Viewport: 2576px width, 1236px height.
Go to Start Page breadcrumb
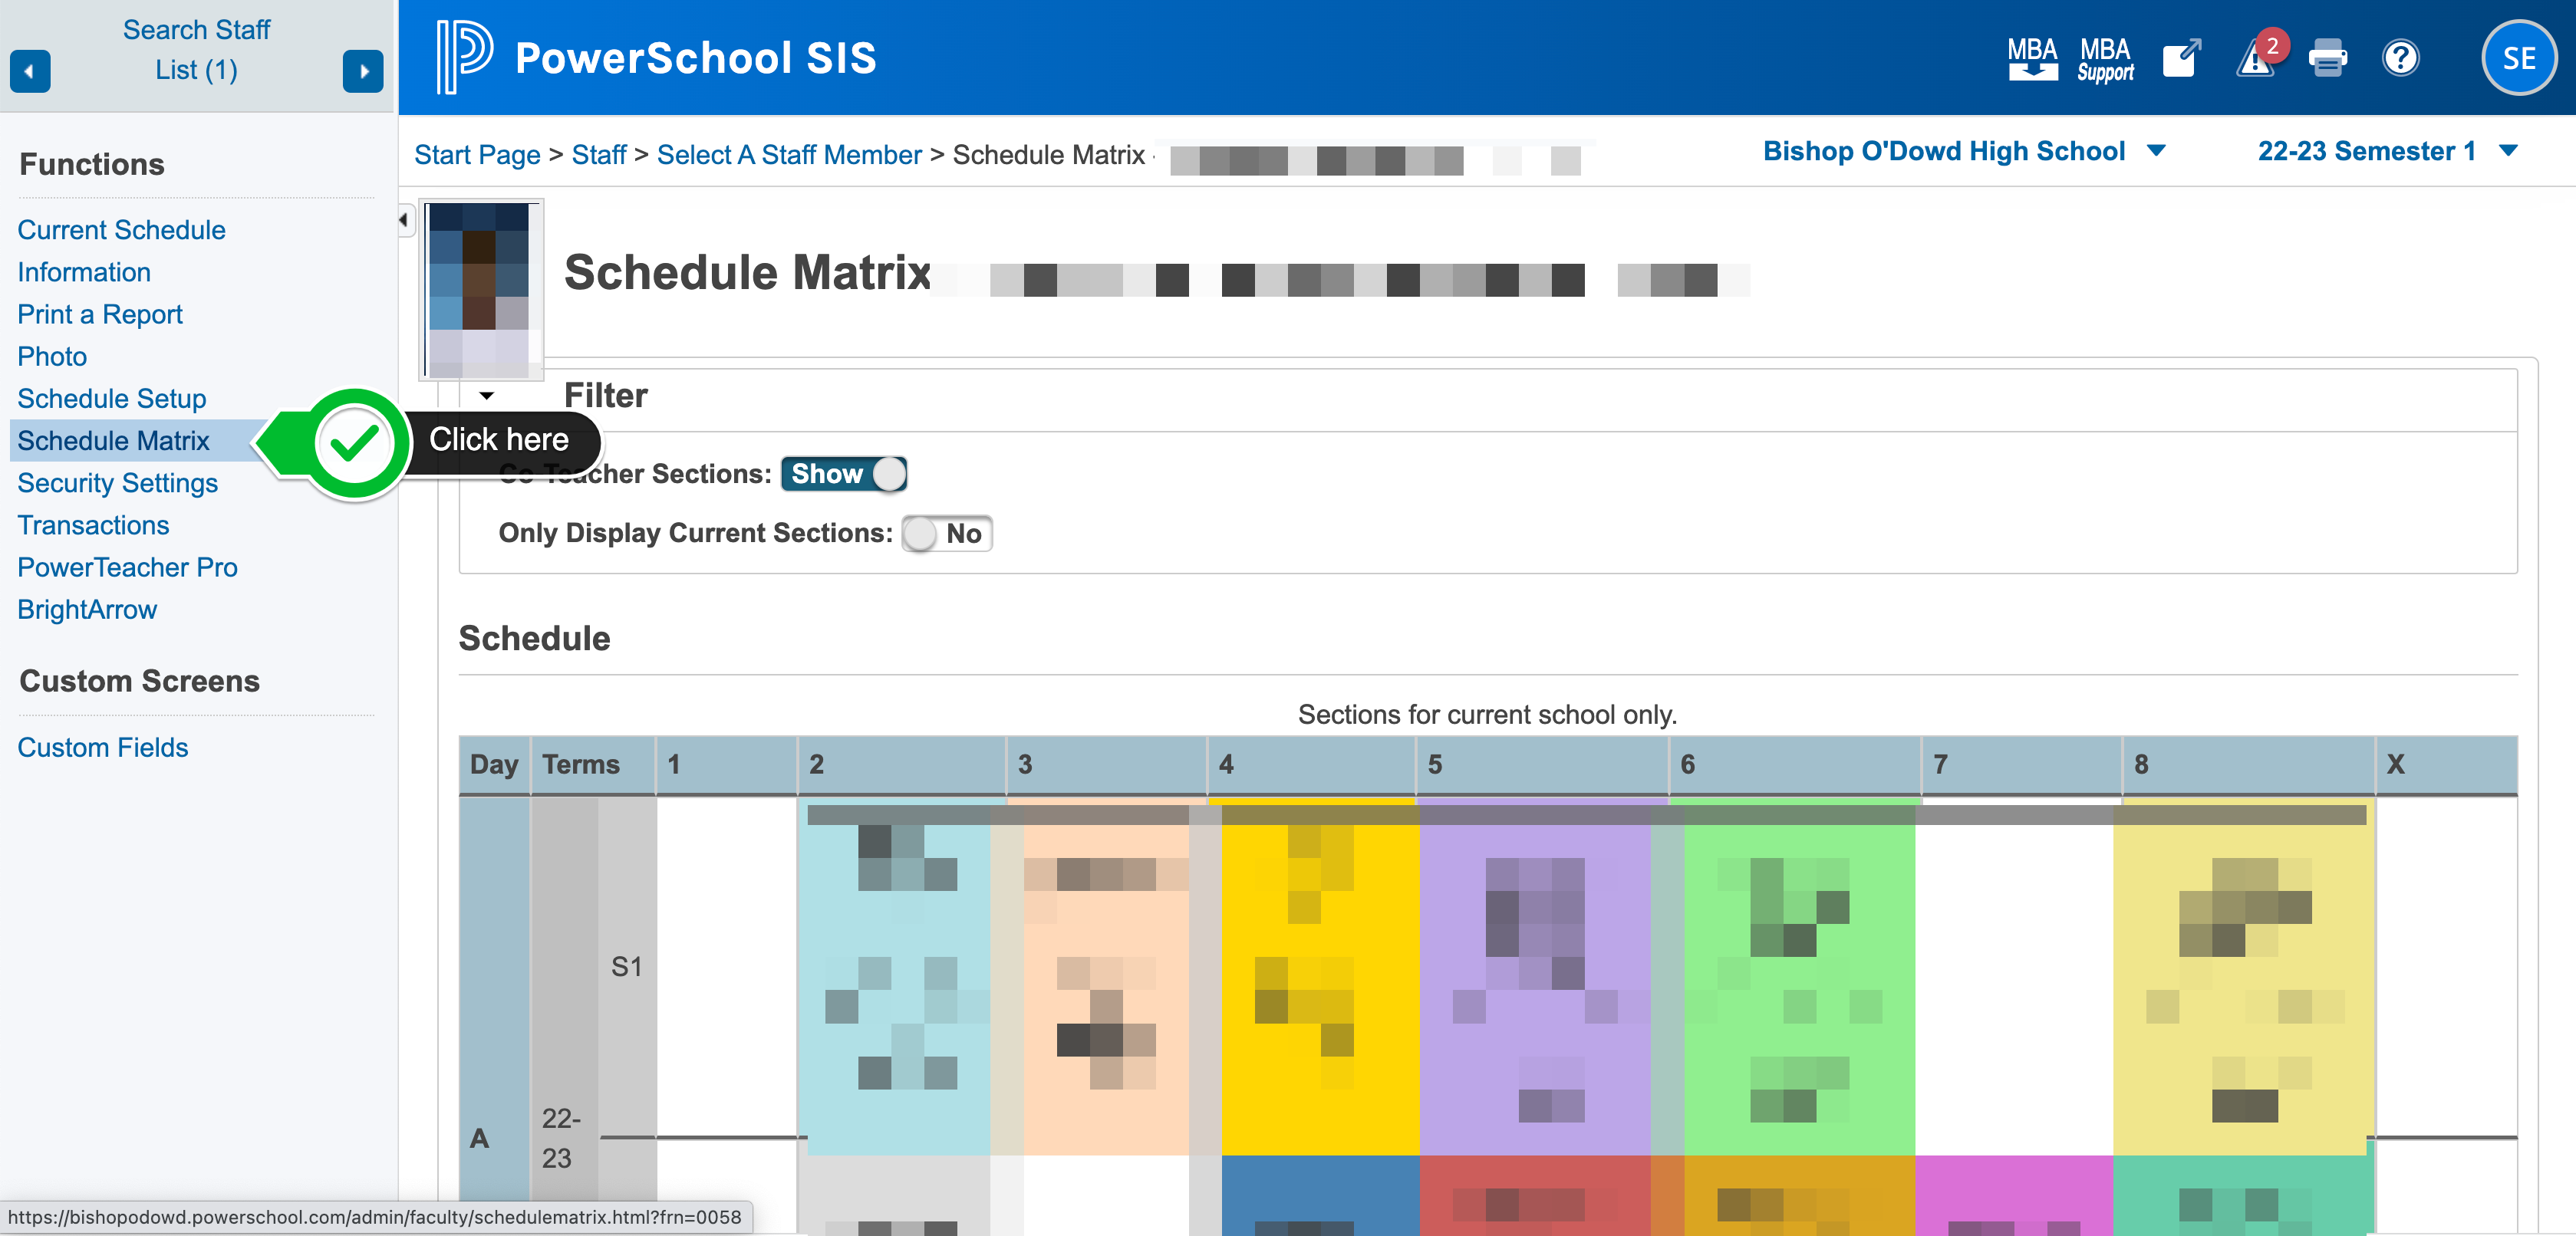pos(477,155)
